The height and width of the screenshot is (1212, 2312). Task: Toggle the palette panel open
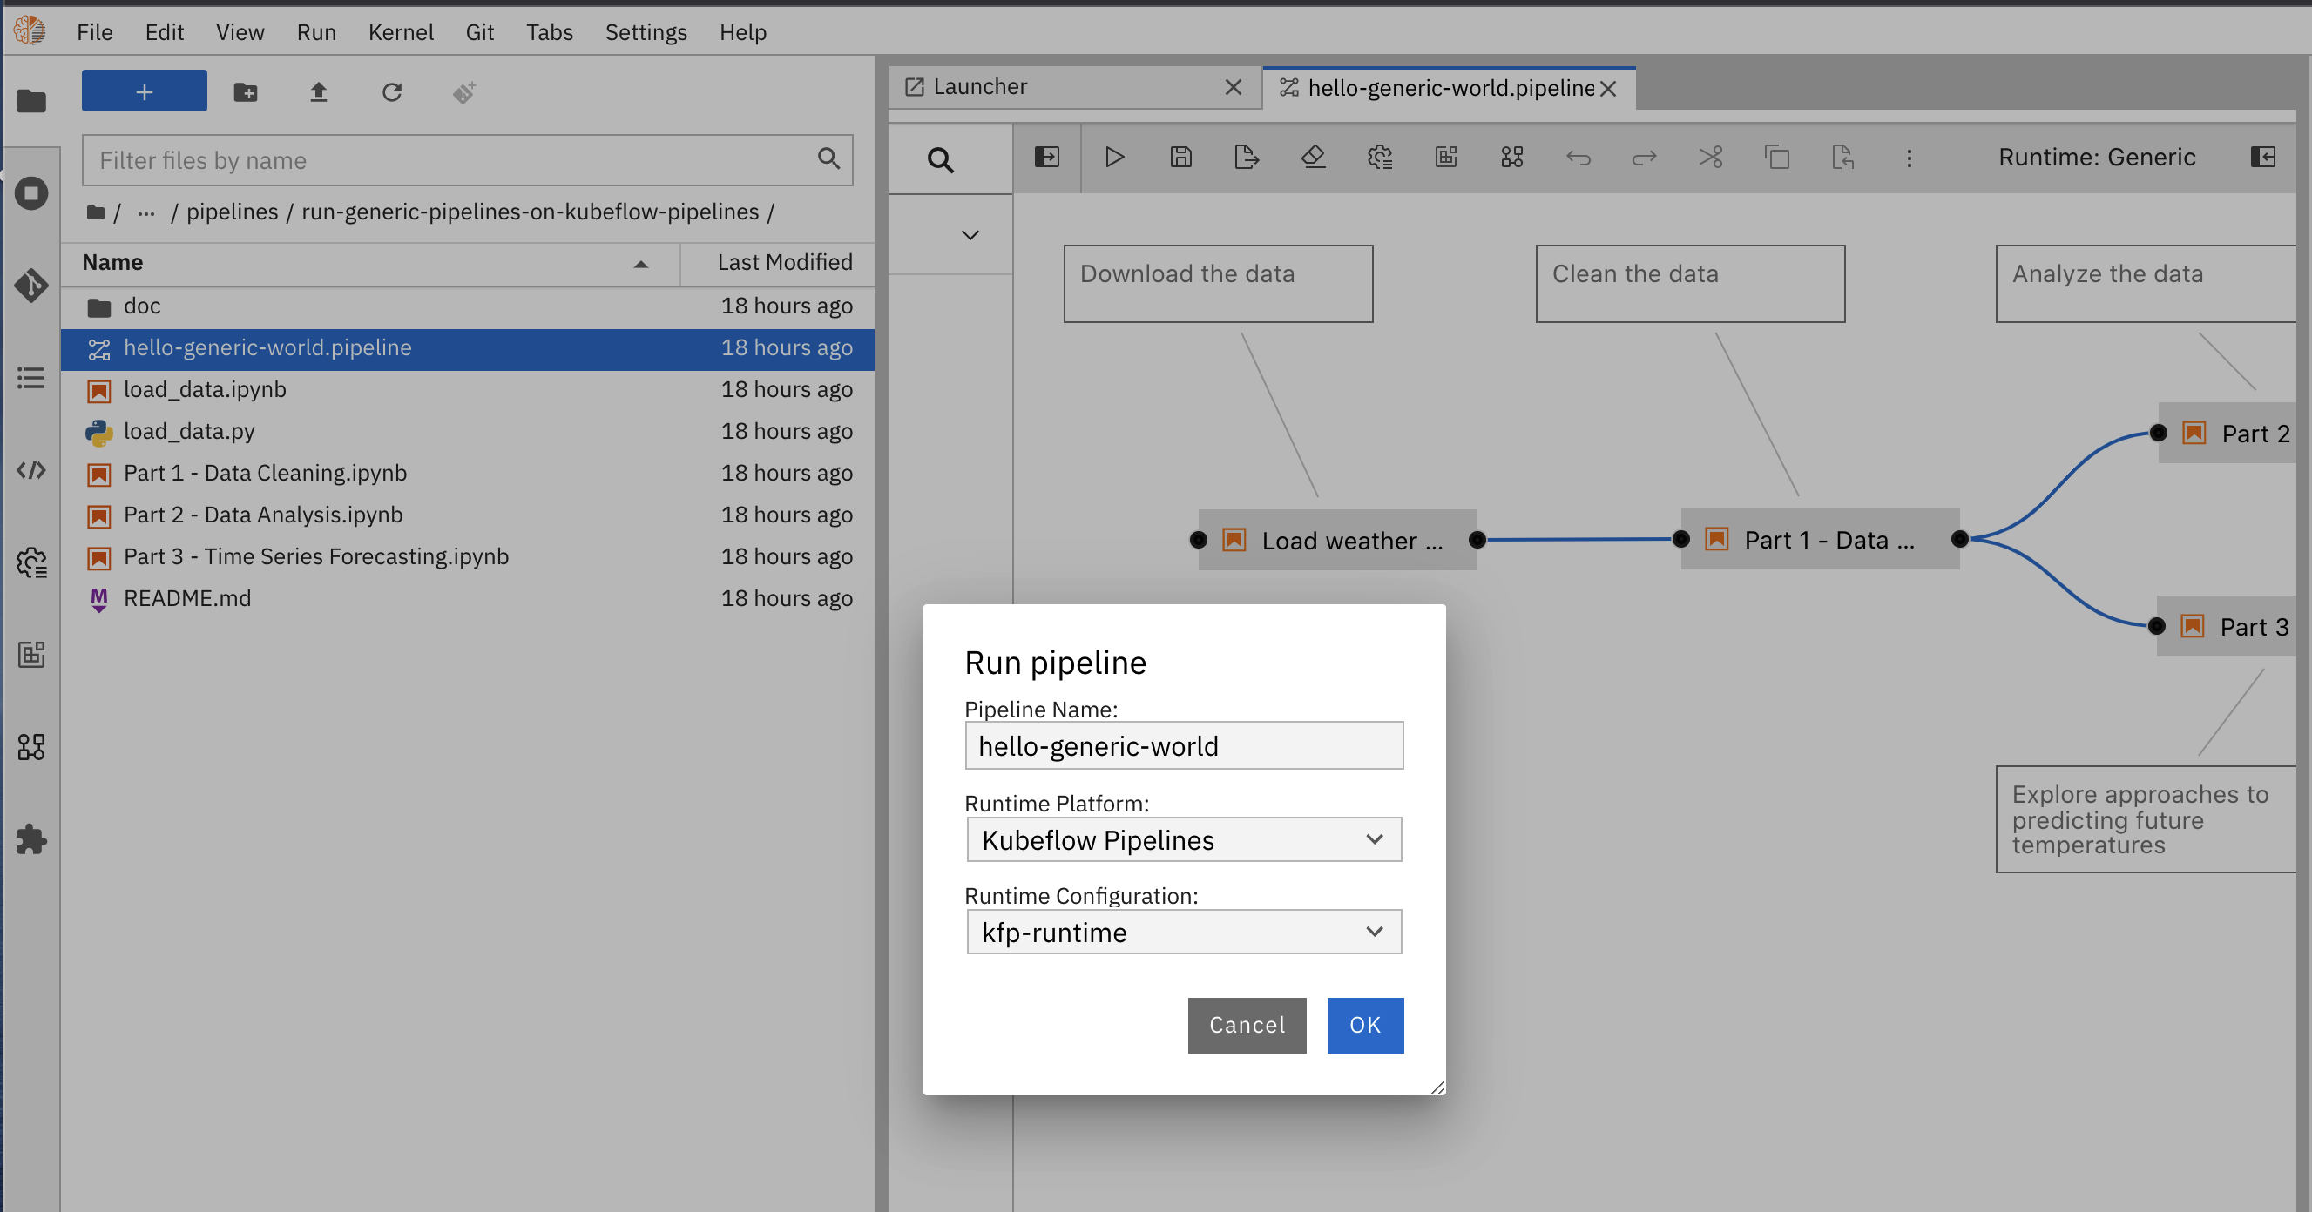[x=1046, y=158]
